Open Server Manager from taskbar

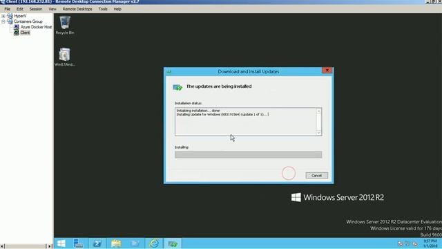click(x=78, y=243)
